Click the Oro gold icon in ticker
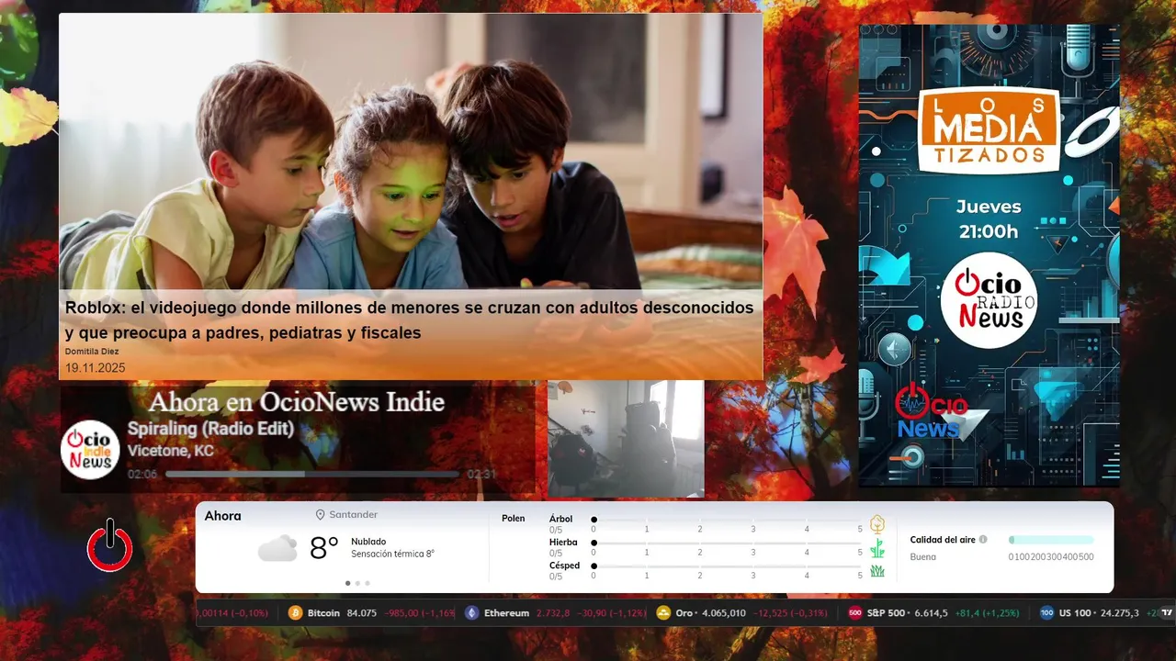Viewport: 1176px width, 661px height. (663, 613)
